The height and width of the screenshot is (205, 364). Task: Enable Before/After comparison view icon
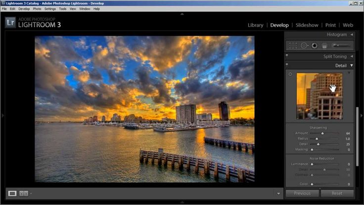[24, 193]
